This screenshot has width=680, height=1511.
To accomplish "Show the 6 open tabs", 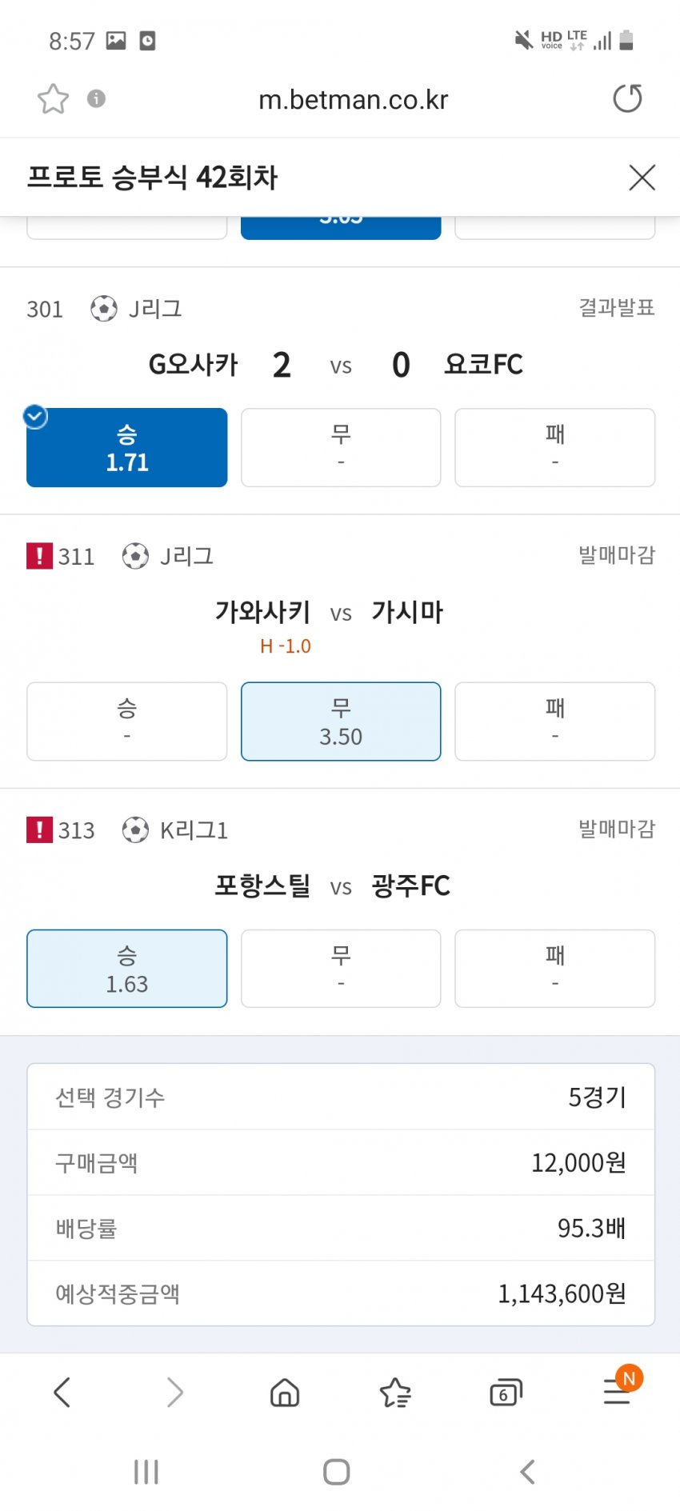I will 505,1393.
